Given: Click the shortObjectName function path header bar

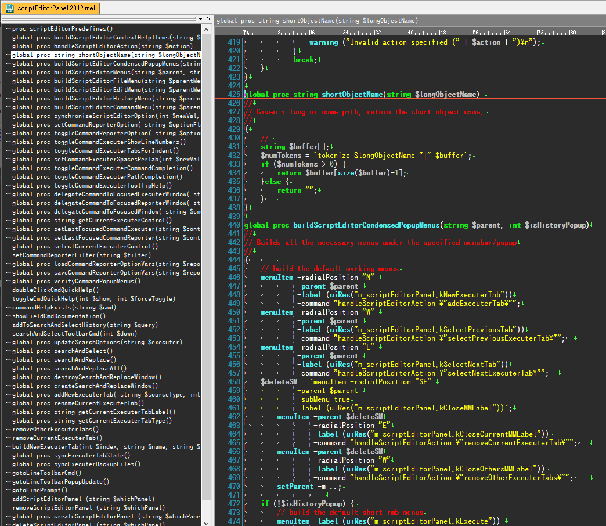Looking at the screenshot, I should click(410, 20).
